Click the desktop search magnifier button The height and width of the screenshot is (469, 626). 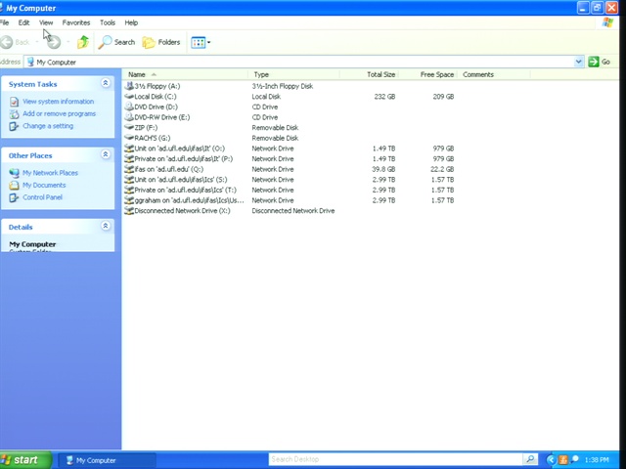pyautogui.click(x=530, y=459)
